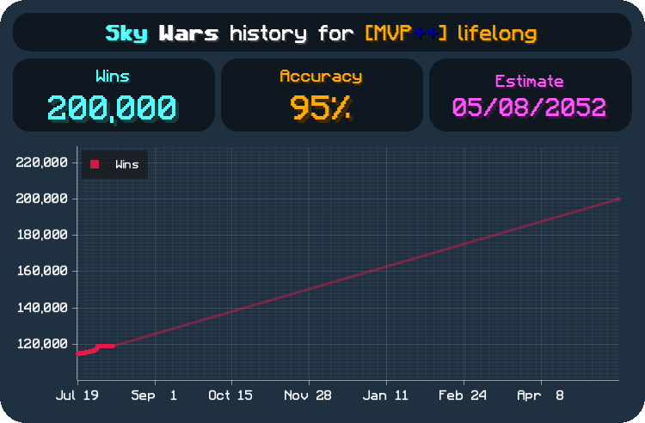Click the Jan 11 x-axis label
This screenshot has width=645, height=423.
tap(385, 395)
